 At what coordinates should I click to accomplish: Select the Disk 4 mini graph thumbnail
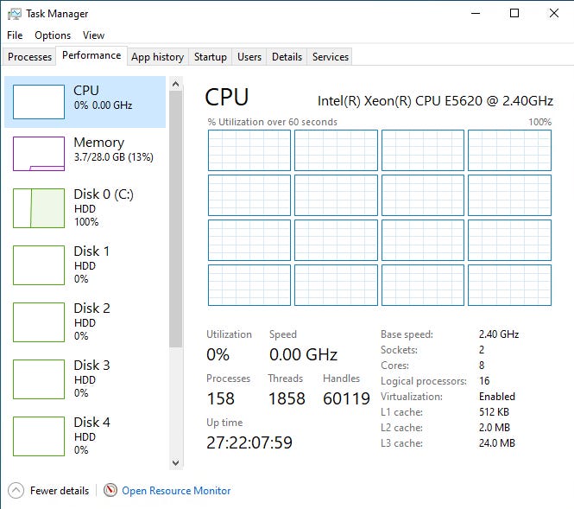click(39, 436)
